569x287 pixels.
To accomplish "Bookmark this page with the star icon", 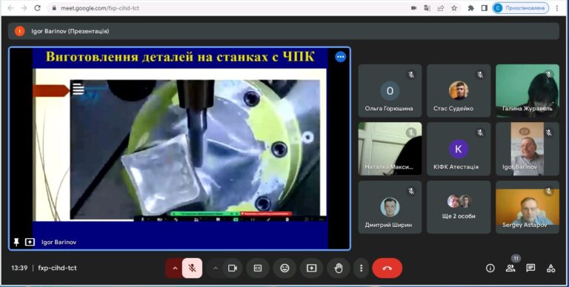I will click(454, 8).
